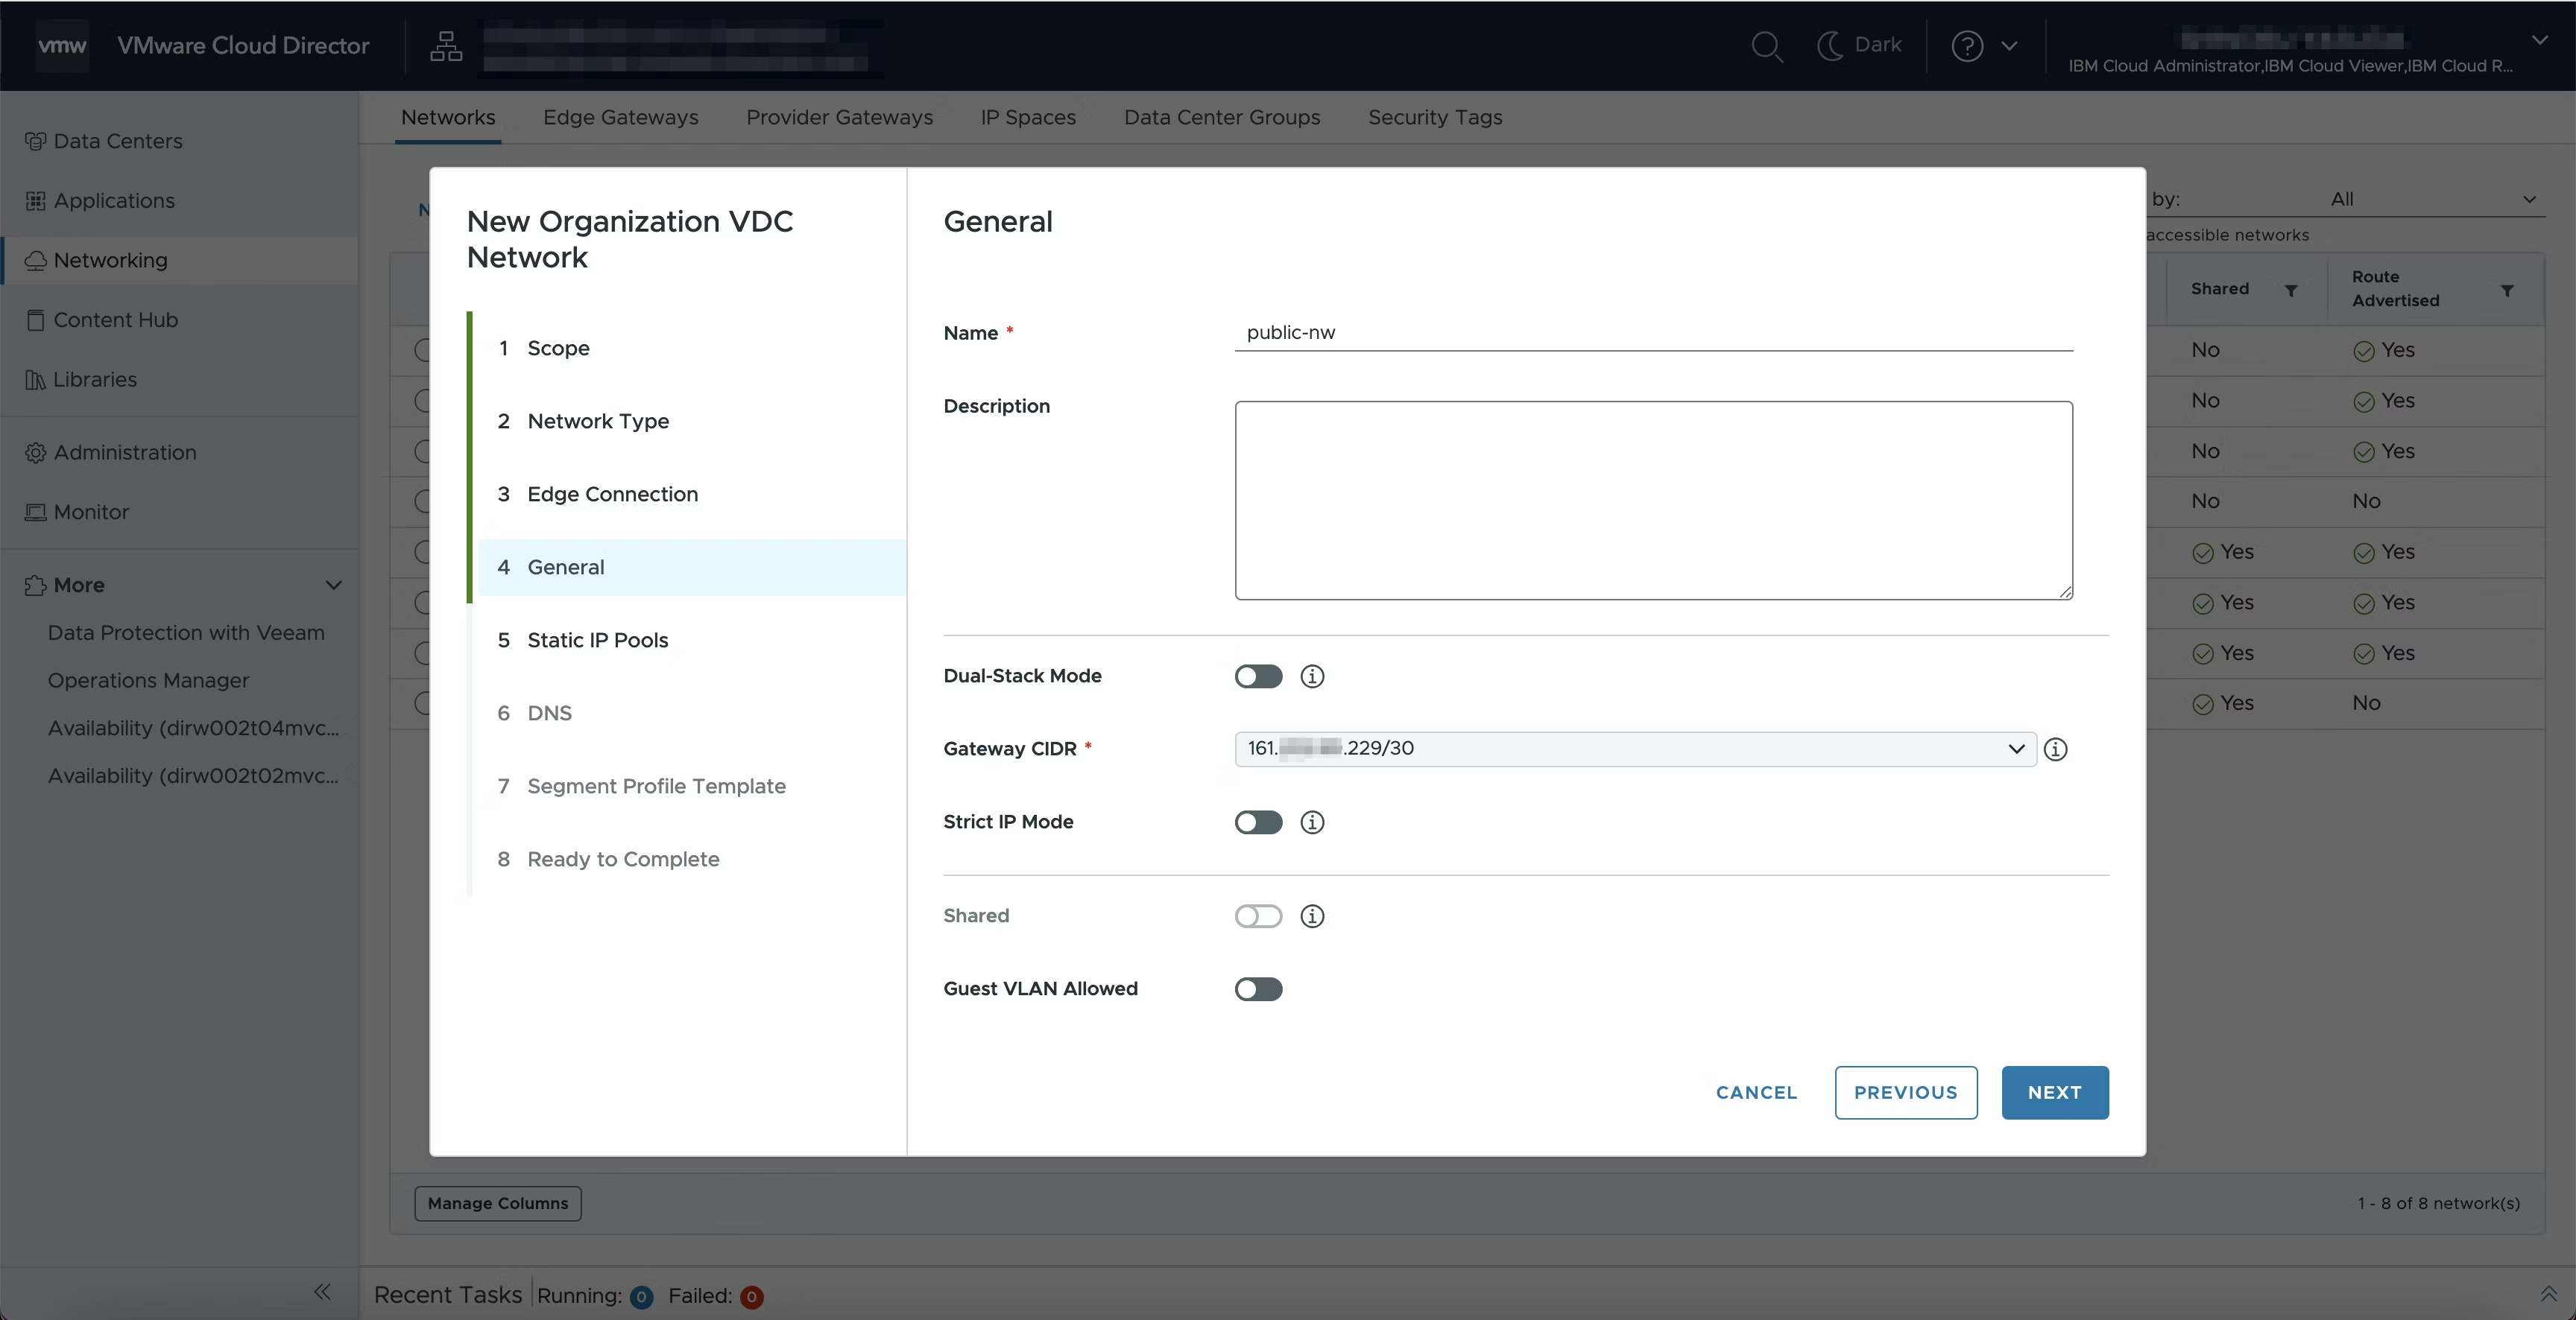Switch to Dark theme moon icon

[x=1830, y=45]
